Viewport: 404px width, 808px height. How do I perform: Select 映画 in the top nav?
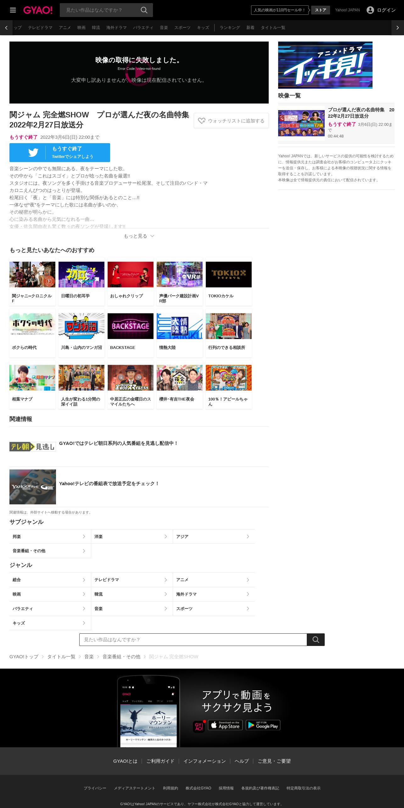click(x=81, y=28)
